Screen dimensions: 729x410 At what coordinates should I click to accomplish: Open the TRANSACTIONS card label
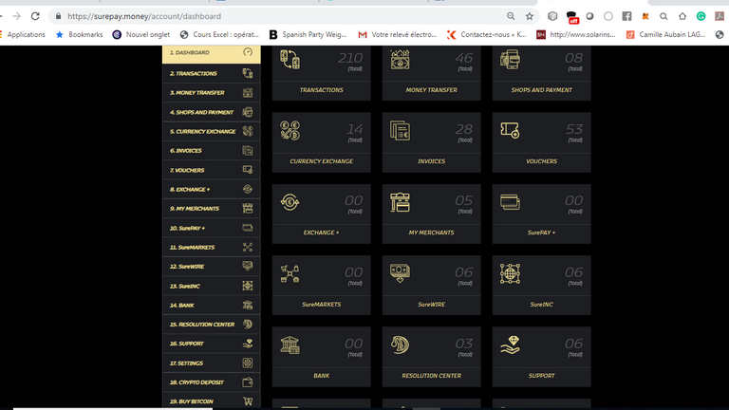(321, 90)
